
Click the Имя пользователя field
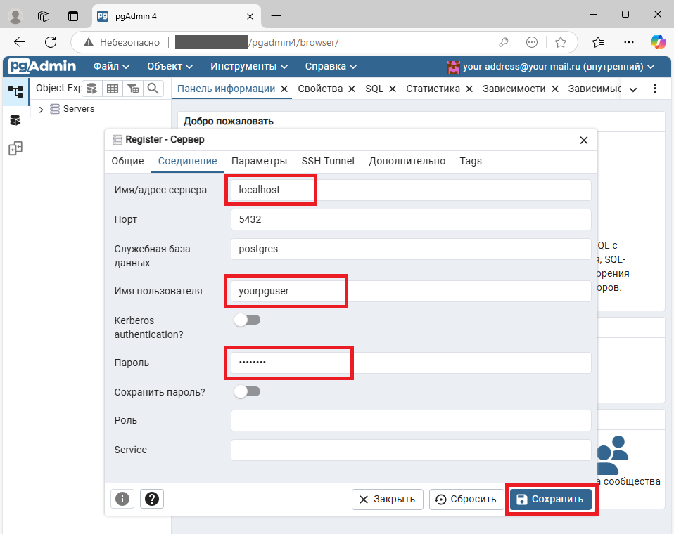411,291
